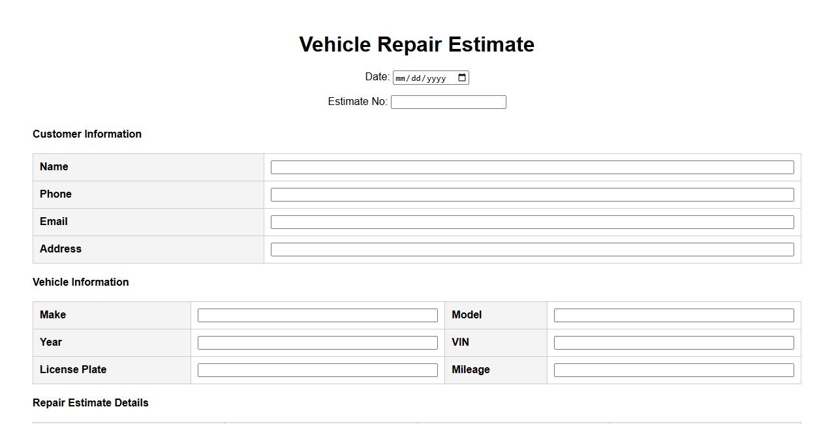This screenshot has height=424, width=834.
Task: Click the vehicle Year input box
Action: click(317, 343)
